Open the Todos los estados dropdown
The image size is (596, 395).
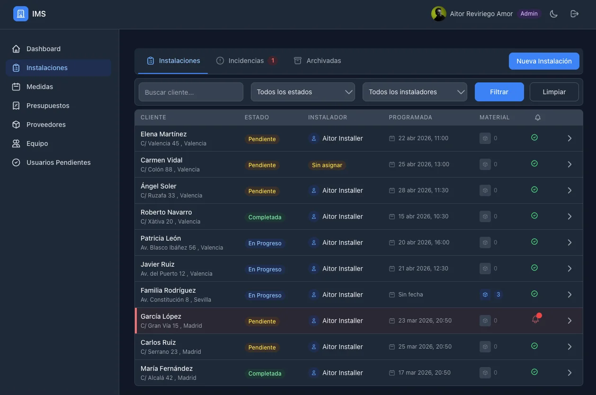click(302, 92)
